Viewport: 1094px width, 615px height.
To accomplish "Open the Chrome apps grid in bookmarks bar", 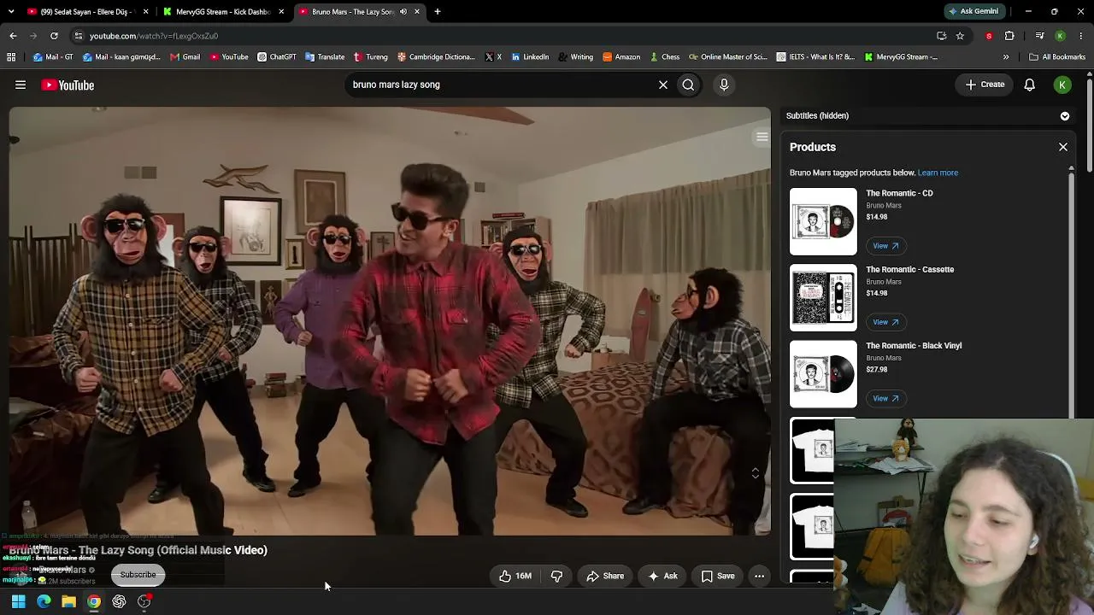I will (x=11, y=57).
